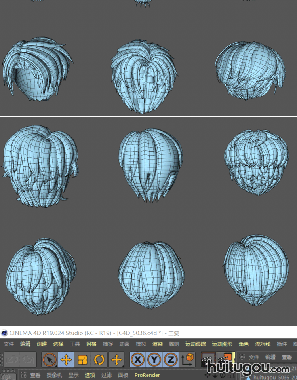The height and width of the screenshot is (380, 297).
Task: Click the Undo arrow icon
Action: 12,360
